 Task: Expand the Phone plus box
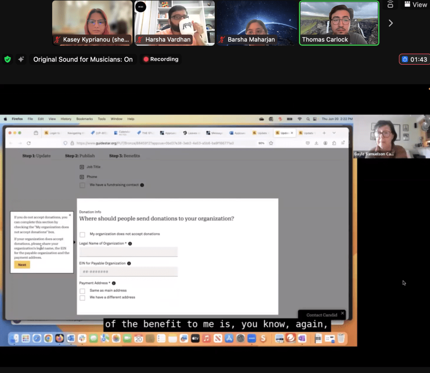click(82, 177)
